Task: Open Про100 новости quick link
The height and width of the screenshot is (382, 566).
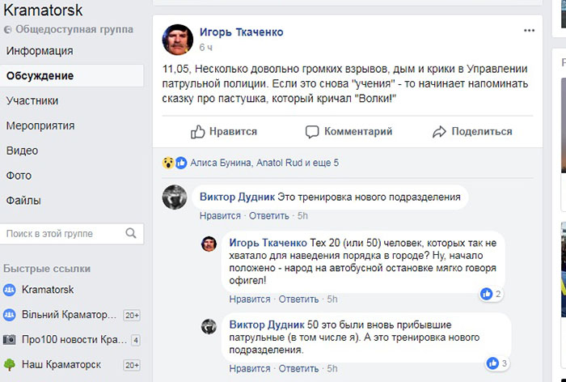Action: 65,340
